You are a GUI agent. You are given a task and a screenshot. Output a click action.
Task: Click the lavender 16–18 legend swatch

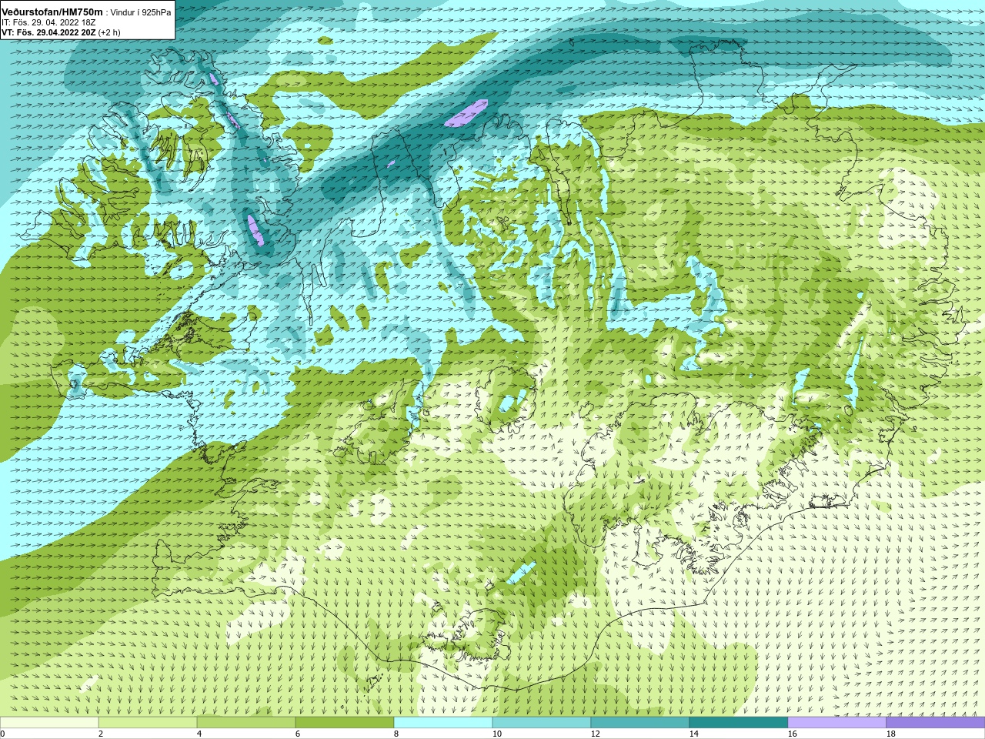[837, 723]
